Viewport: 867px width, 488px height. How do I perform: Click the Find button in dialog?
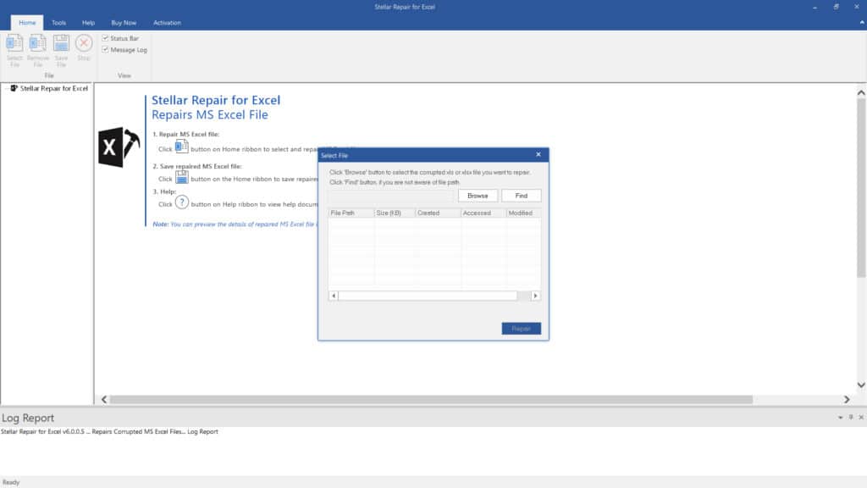point(522,196)
